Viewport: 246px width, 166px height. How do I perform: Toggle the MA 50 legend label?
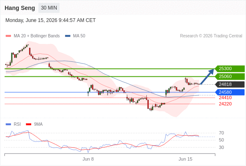tap(79, 36)
